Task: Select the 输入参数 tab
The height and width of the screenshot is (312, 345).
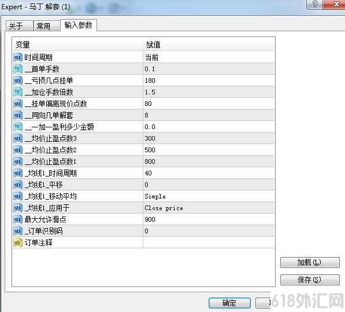Action: pyautogui.click(x=79, y=25)
